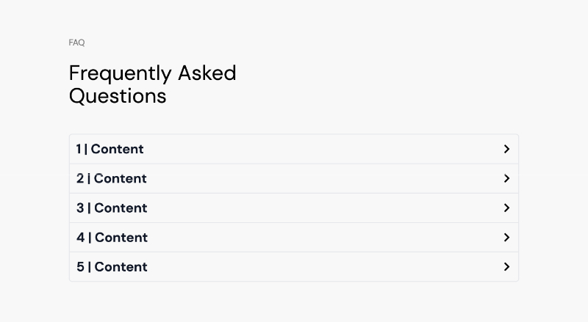This screenshot has height=322, width=588.
Task: Select the 'Frequently Asked Questions' heading
Action: 152,84
